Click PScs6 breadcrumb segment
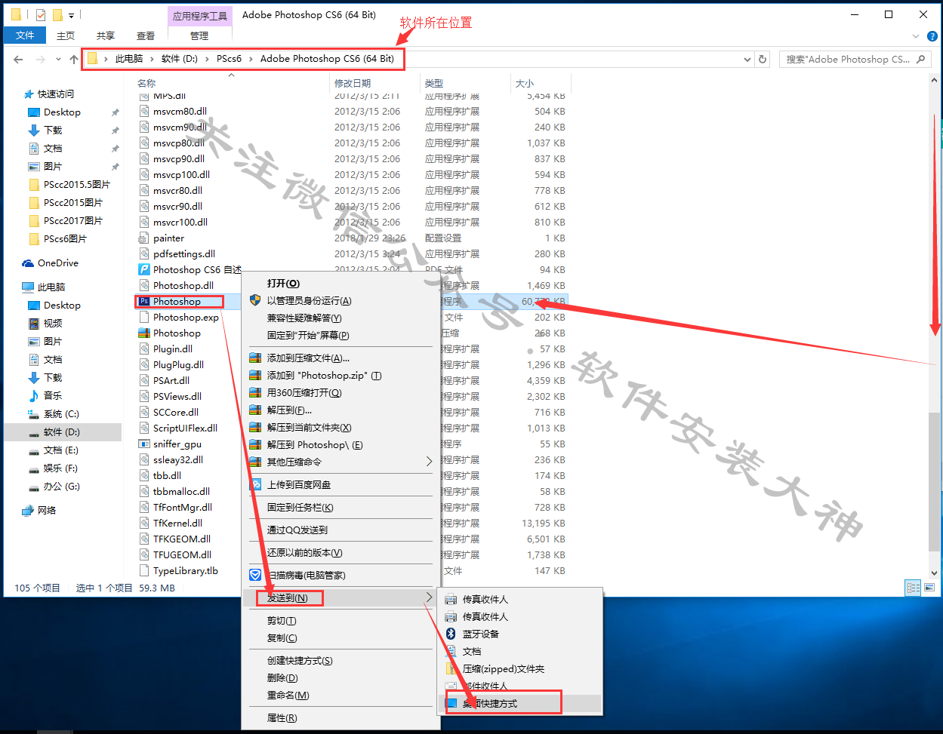943x734 pixels. pos(229,58)
